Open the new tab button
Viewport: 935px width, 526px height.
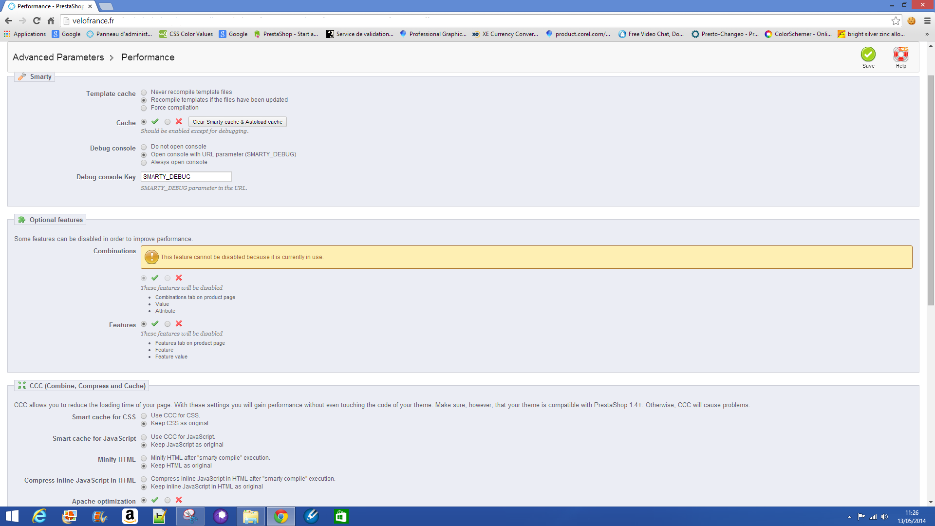(106, 6)
